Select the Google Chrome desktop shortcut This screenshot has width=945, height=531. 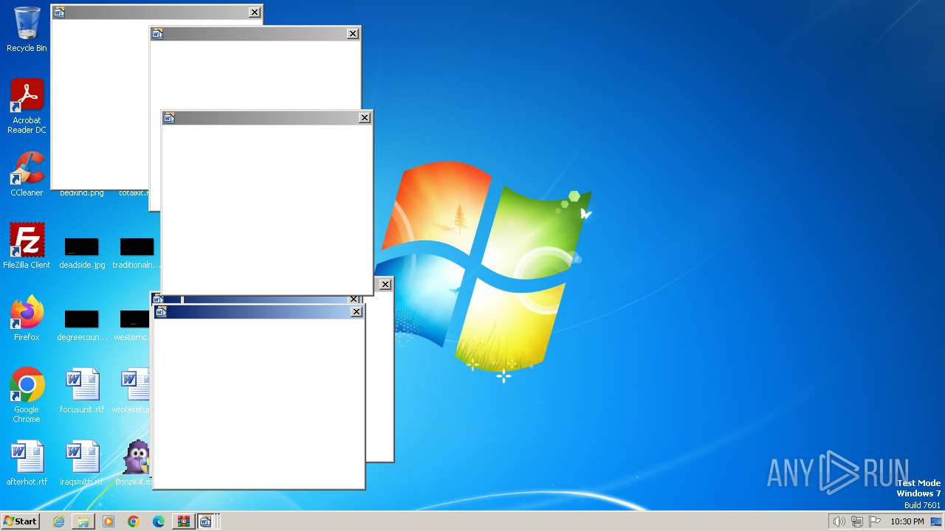point(27,395)
